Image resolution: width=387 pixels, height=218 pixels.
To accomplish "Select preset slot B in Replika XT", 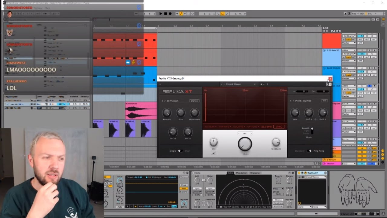I will (267, 84).
